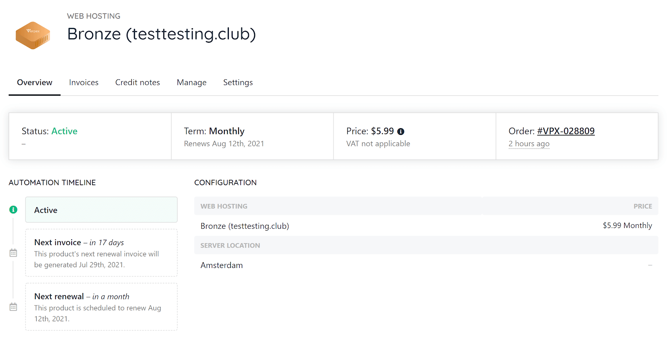Click the 'PRICE' column header

[643, 206]
